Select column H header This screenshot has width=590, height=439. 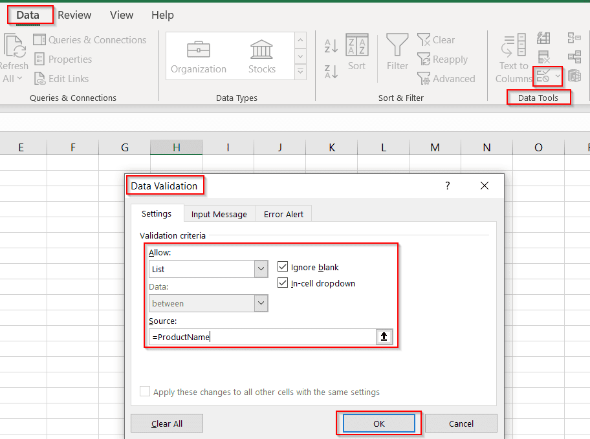point(176,147)
